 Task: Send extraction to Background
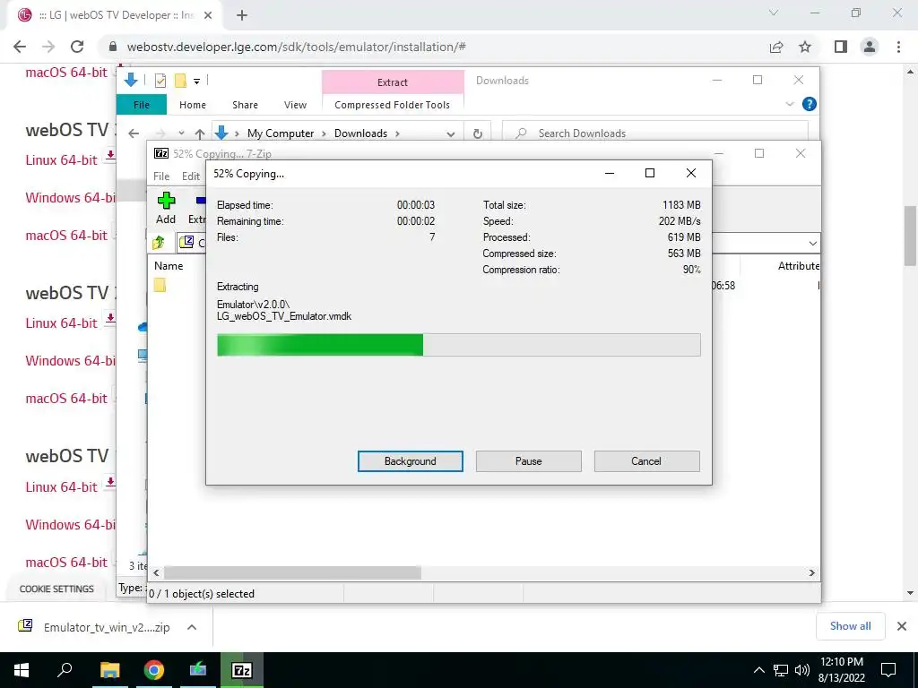pyautogui.click(x=410, y=461)
